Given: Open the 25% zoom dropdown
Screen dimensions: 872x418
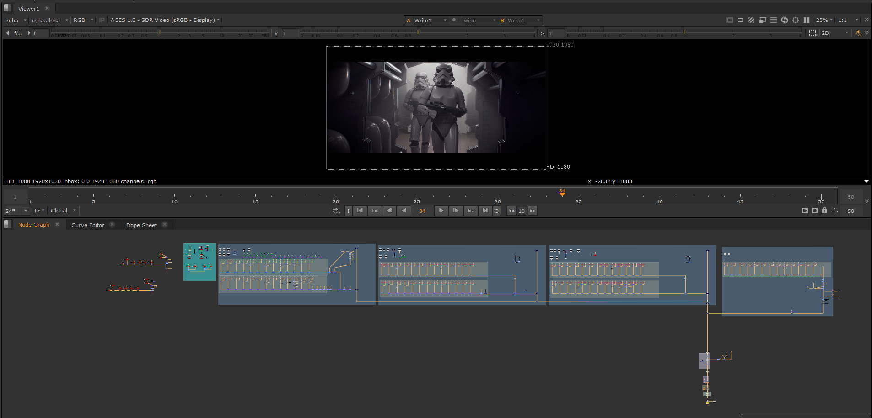Looking at the screenshot, I should tap(824, 20).
